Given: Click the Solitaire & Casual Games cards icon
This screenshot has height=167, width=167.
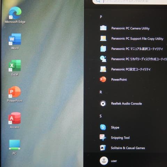Looking at the screenshot, I should [103, 148].
